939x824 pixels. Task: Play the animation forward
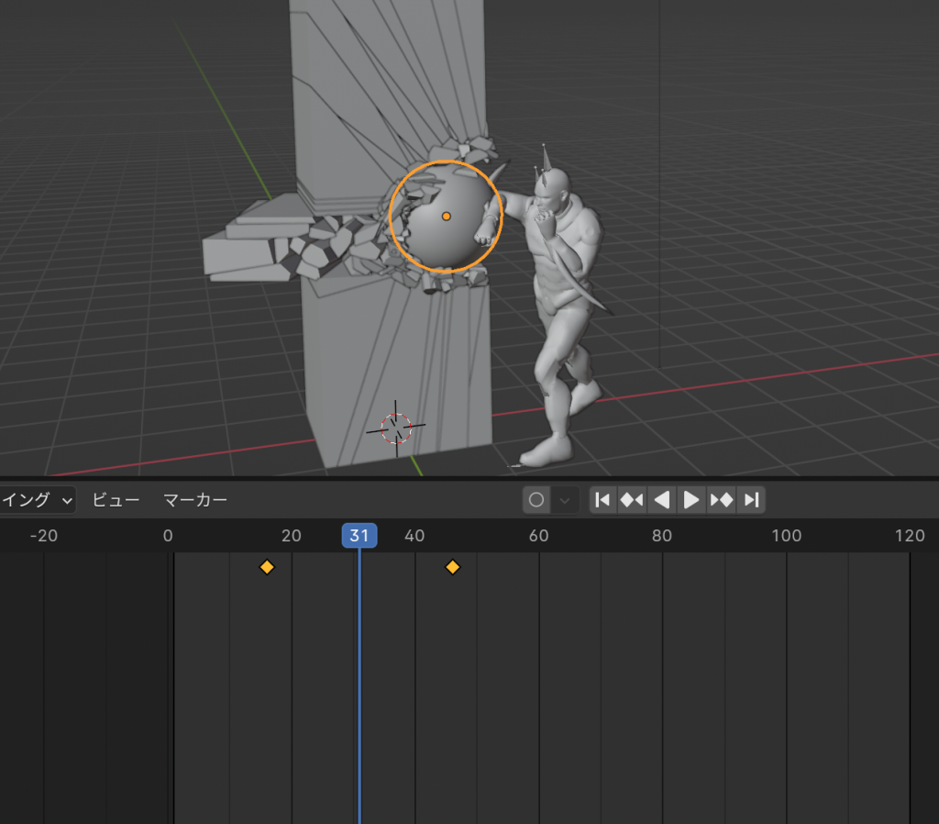click(691, 500)
